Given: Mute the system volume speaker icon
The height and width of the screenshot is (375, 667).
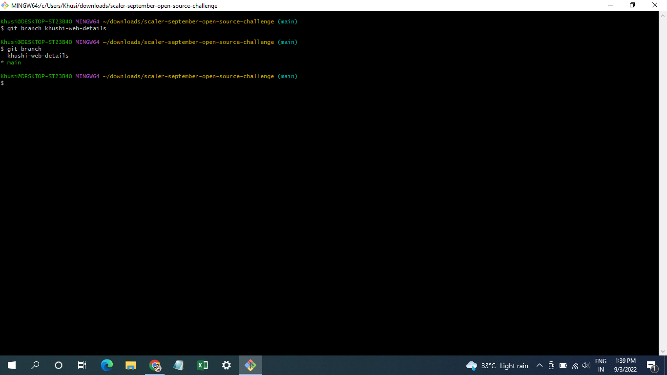Looking at the screenshot, I should (586, 365).
